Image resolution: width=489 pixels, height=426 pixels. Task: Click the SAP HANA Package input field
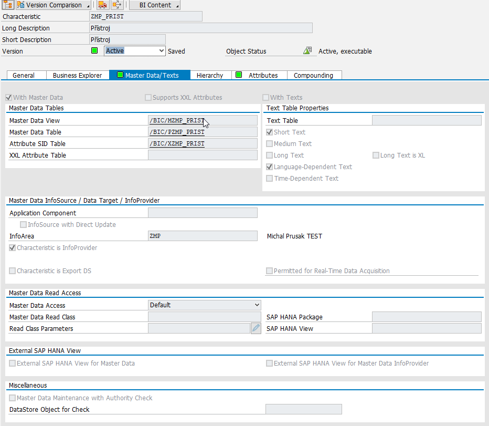tap(426, 317)
